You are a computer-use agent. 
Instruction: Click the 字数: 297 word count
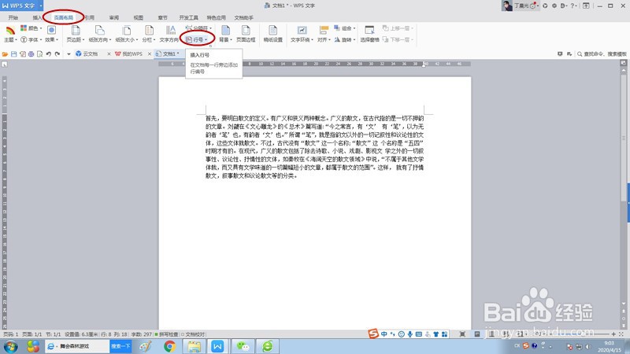142,334
